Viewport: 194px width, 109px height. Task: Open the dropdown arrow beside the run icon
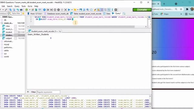(72, 10)
